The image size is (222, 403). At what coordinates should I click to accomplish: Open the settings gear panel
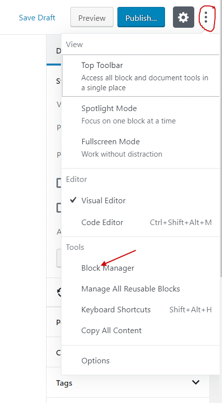(183, 17)
